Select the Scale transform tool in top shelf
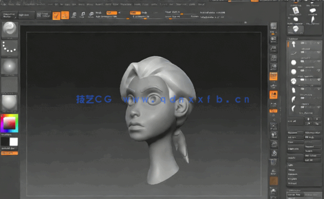Image resolution: width=324 pixels, height=199 pixels. coord(82,15)
